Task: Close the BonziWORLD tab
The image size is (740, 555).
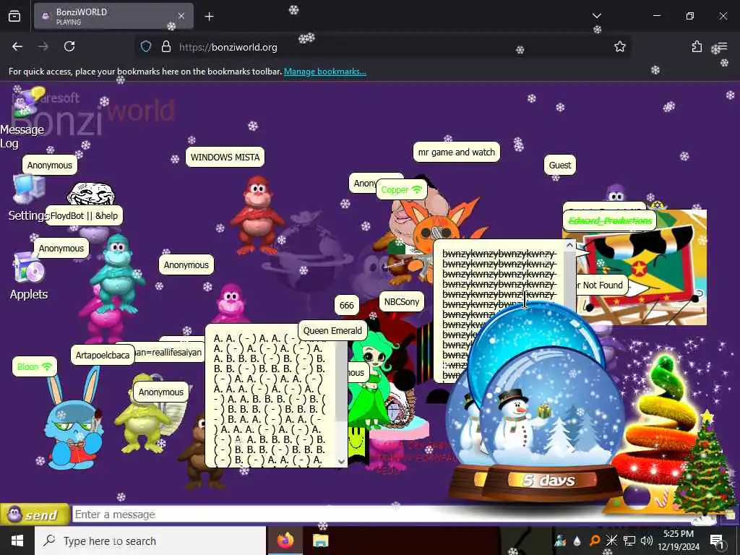Action: click(181, 16)
